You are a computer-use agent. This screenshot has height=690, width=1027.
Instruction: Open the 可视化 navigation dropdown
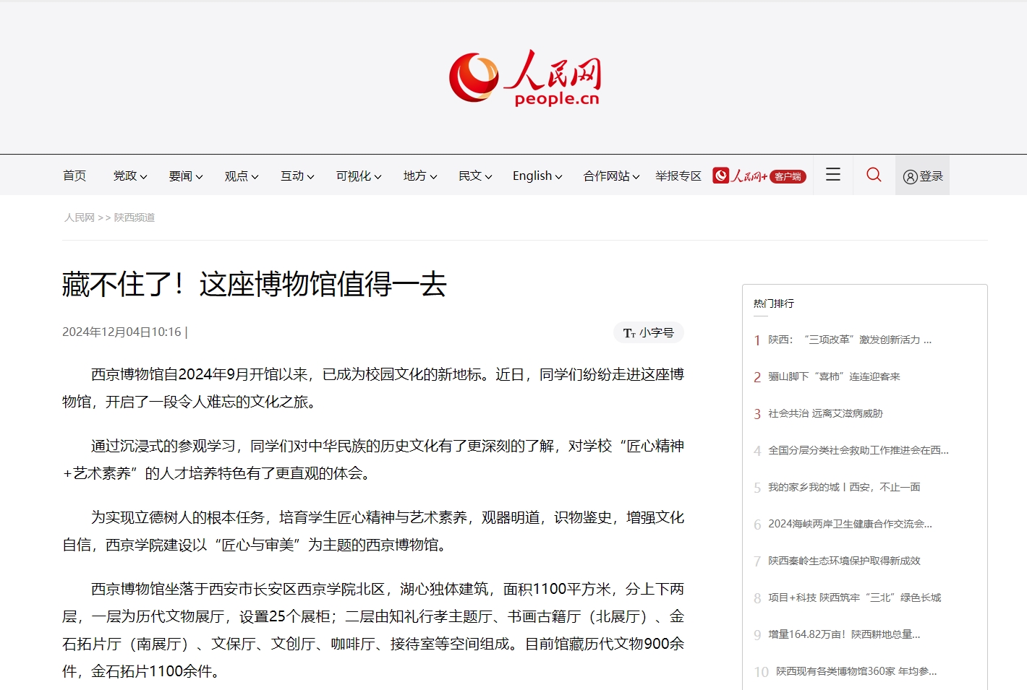tap(358, 176)
